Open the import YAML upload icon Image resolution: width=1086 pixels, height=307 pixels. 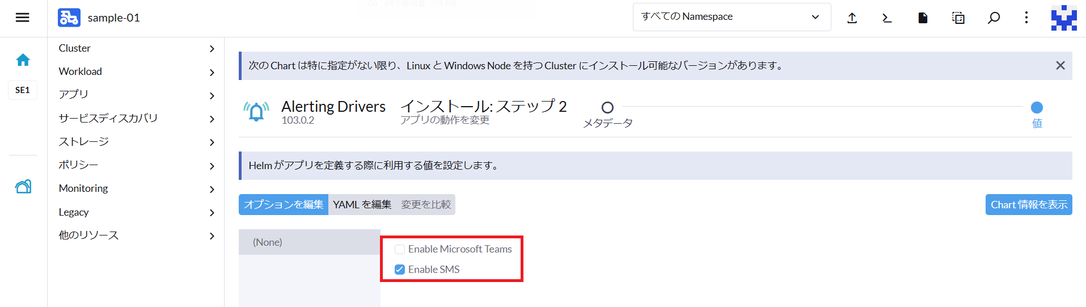click(x=852, y=18)
